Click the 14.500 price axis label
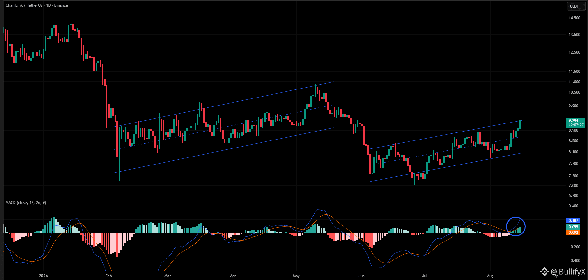The width and height of the screenshot is (588, 280). (574, 18)
